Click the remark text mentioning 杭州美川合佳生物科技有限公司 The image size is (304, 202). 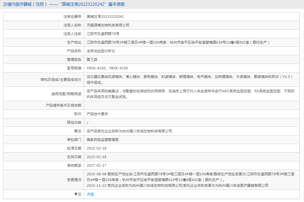click(x=129, y=131)
